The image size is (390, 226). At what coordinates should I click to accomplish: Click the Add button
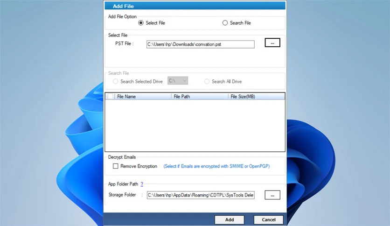tap(230, 220)
